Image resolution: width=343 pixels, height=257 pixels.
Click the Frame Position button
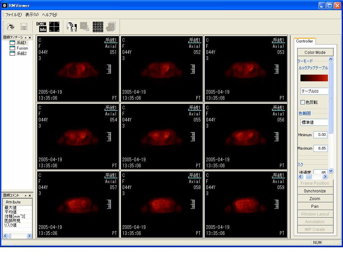pyautogui.click(x=315, y=183)
